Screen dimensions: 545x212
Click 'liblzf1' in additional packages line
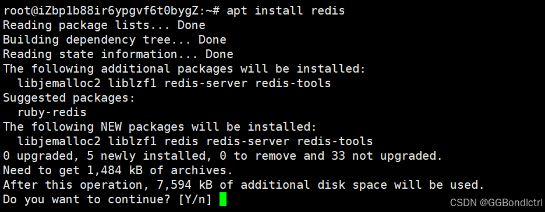[132, 83]
